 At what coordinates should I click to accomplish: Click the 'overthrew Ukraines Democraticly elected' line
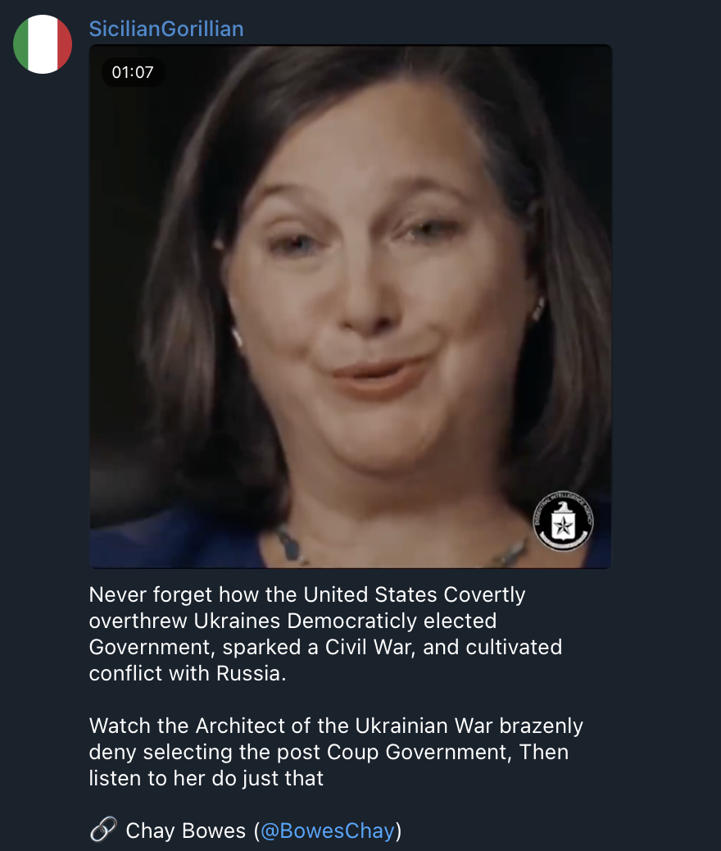click(293, 621)
